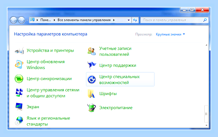Open the Электропитание link
Screen dimensions: 218x137
point(116,108)
